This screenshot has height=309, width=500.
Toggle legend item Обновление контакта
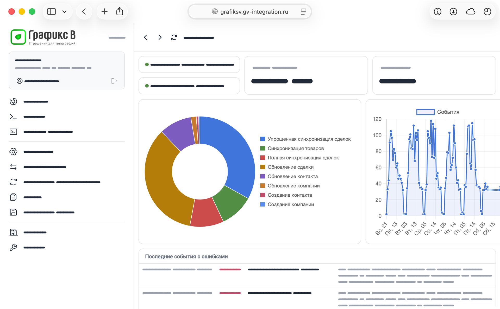click(289, 176)
